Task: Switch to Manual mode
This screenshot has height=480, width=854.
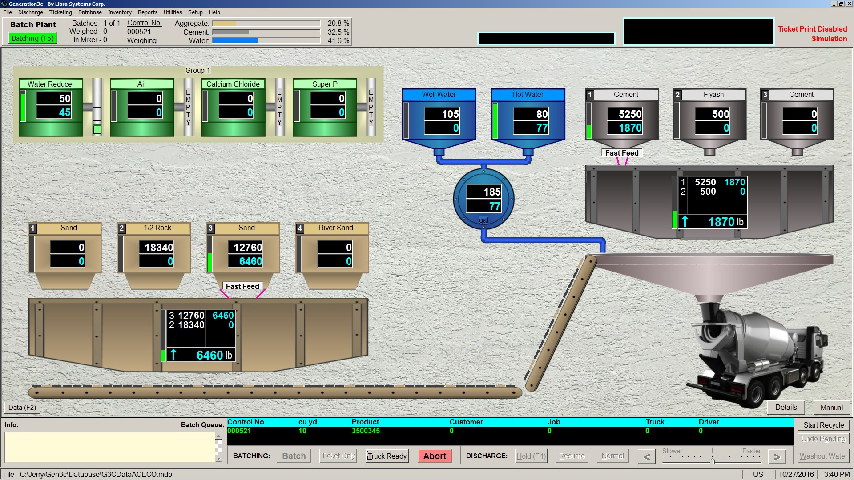Action: (x=831, y=408)
